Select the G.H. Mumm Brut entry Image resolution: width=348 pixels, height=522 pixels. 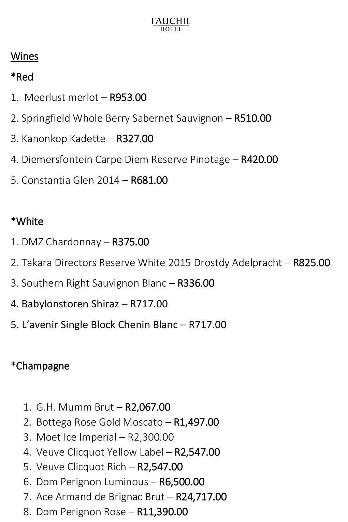(97, 407)
